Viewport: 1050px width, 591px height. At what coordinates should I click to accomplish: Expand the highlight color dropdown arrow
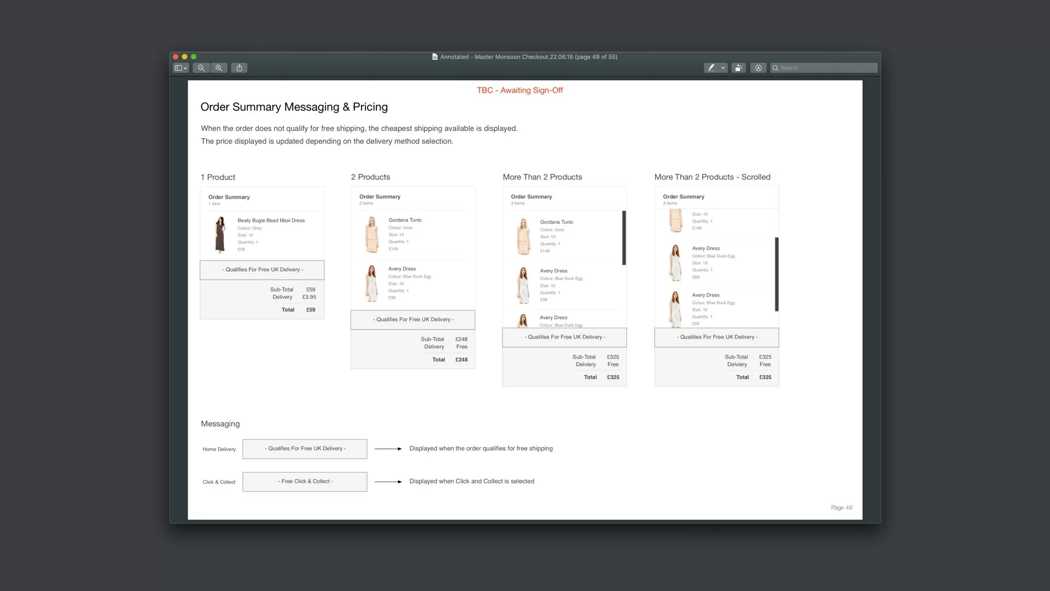click(723, 68)
